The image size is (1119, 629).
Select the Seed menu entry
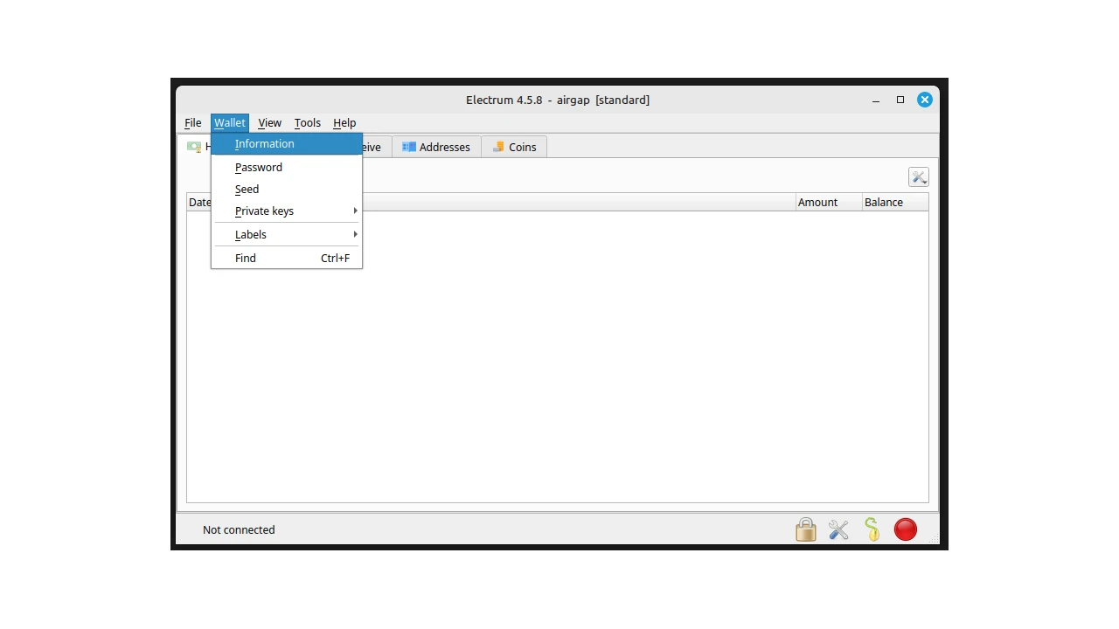click(247, 189)
